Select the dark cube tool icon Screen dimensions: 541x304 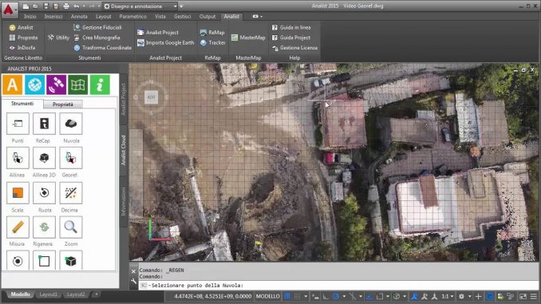tap(71, 261)
